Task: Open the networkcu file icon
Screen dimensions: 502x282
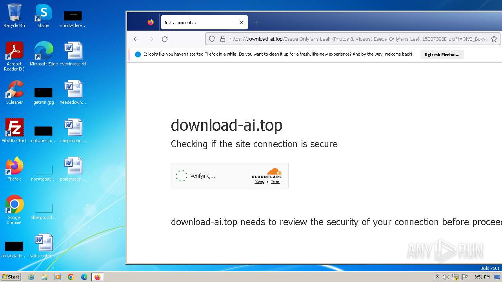Action: (x=44, y=134)
